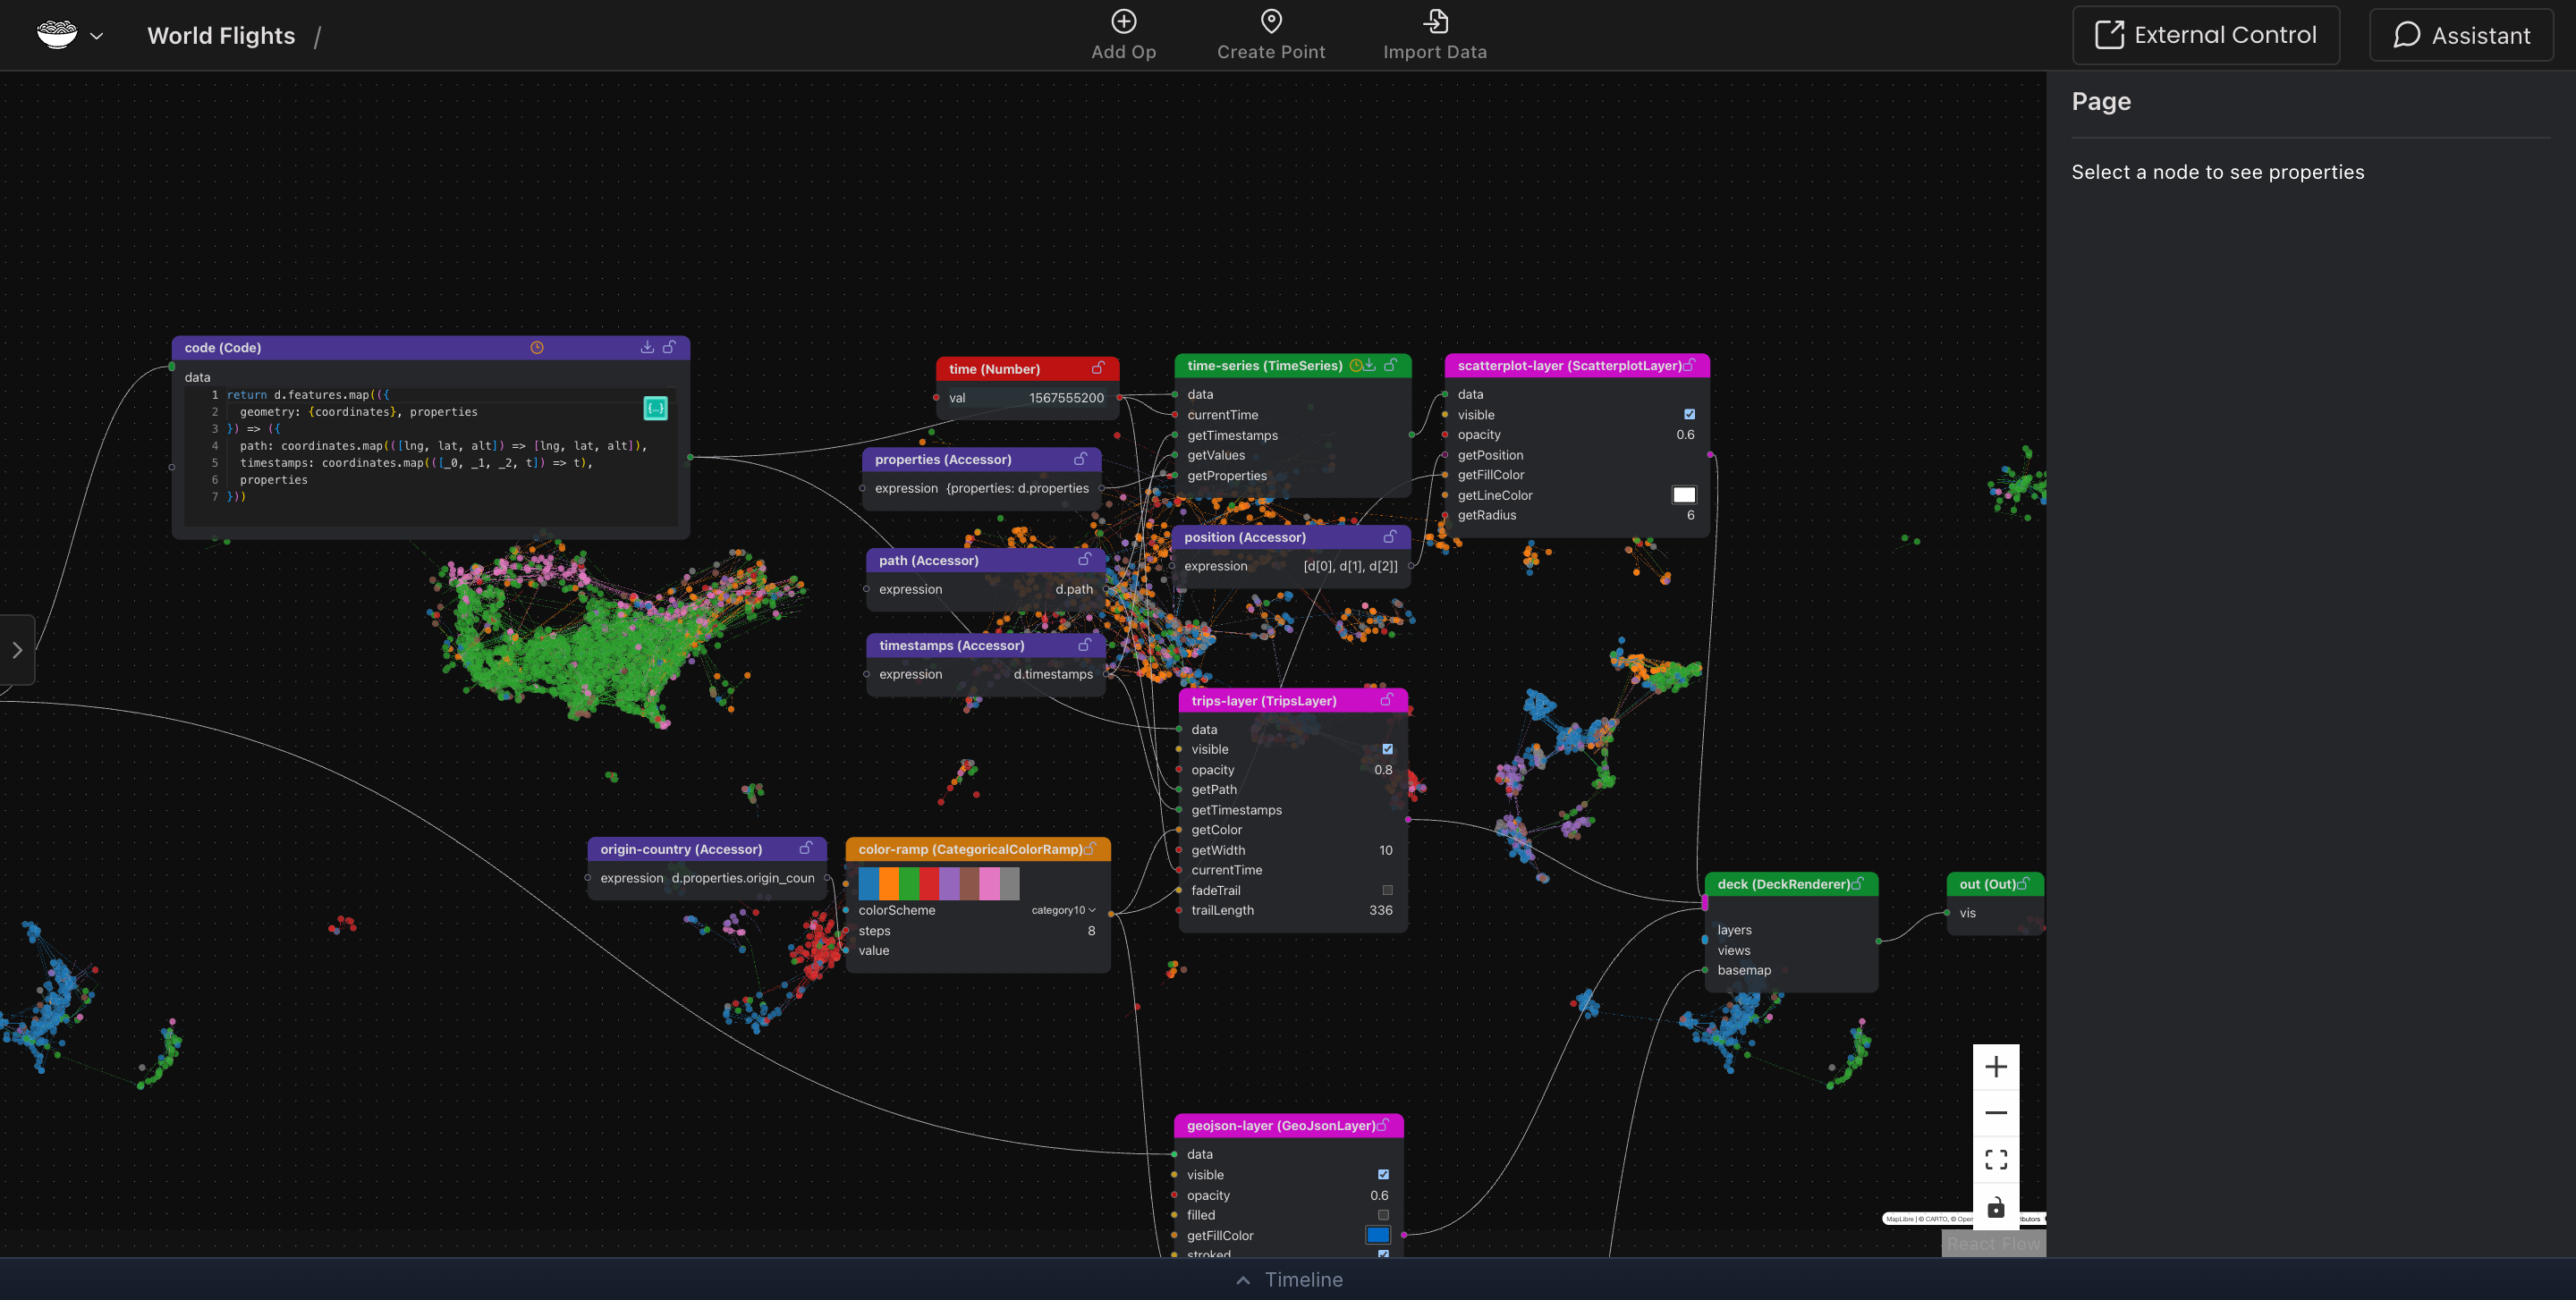Click the Import Data icon
2576x1300 pixels.
pos(1435,21)
